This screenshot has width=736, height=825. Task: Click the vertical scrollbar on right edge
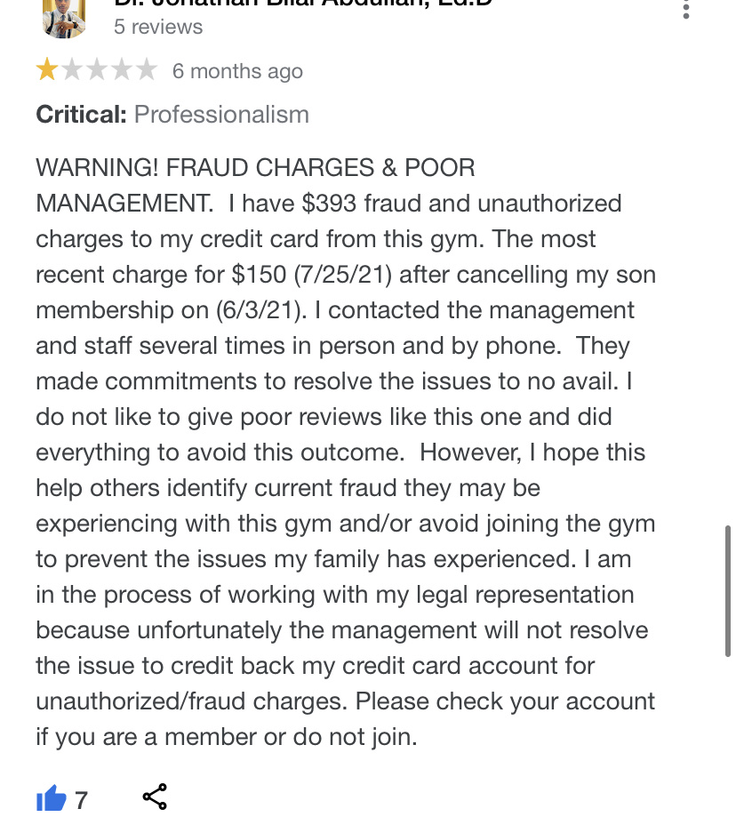coord(728,591)
